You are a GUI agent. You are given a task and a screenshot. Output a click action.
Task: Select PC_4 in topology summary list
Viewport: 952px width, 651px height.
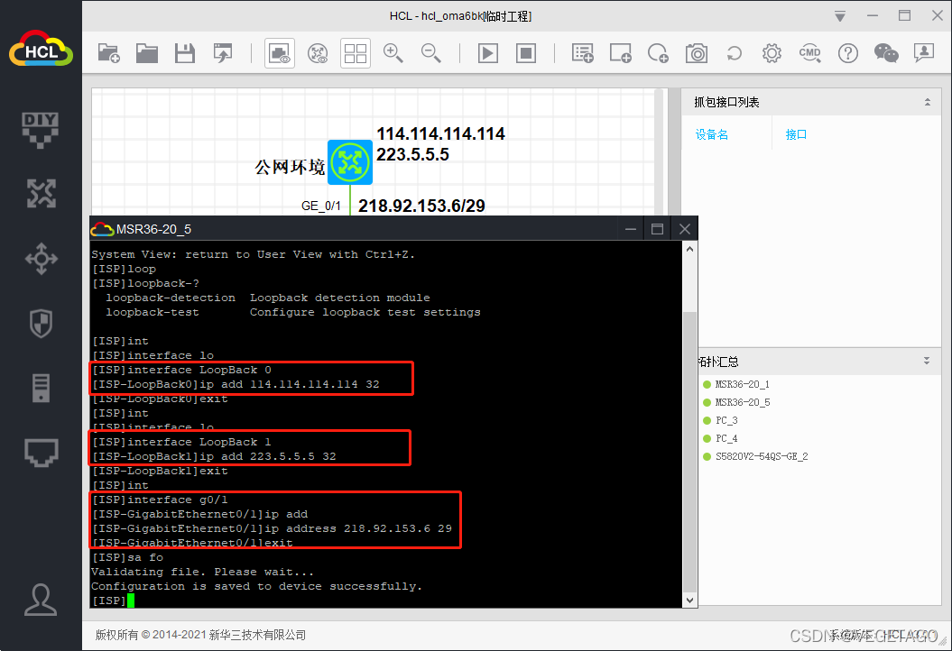pos(726,438)
